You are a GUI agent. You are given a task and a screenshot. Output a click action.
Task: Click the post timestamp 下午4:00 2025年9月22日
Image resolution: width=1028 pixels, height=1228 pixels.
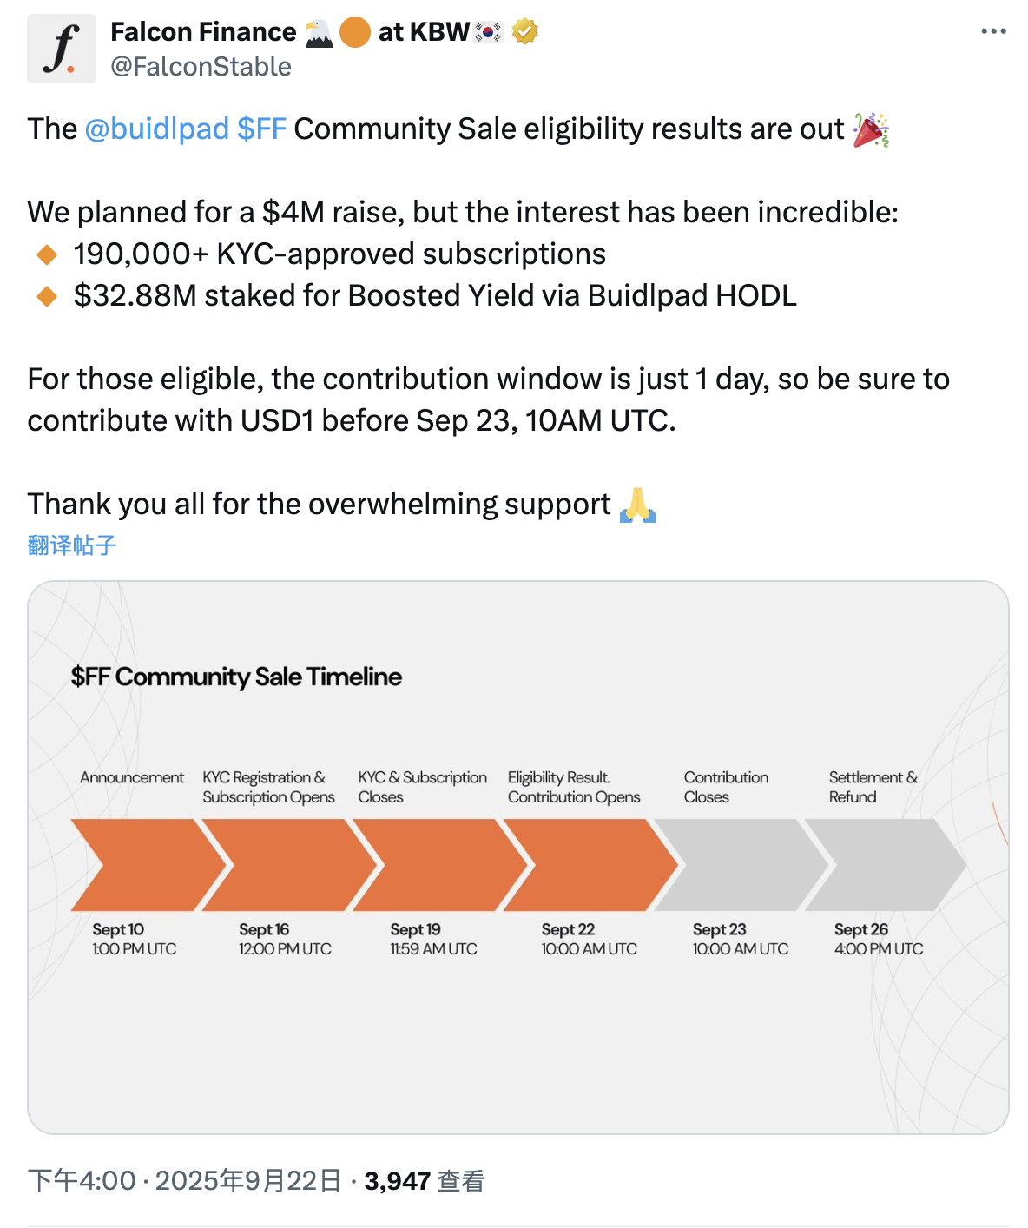(x=184, y=1181)
